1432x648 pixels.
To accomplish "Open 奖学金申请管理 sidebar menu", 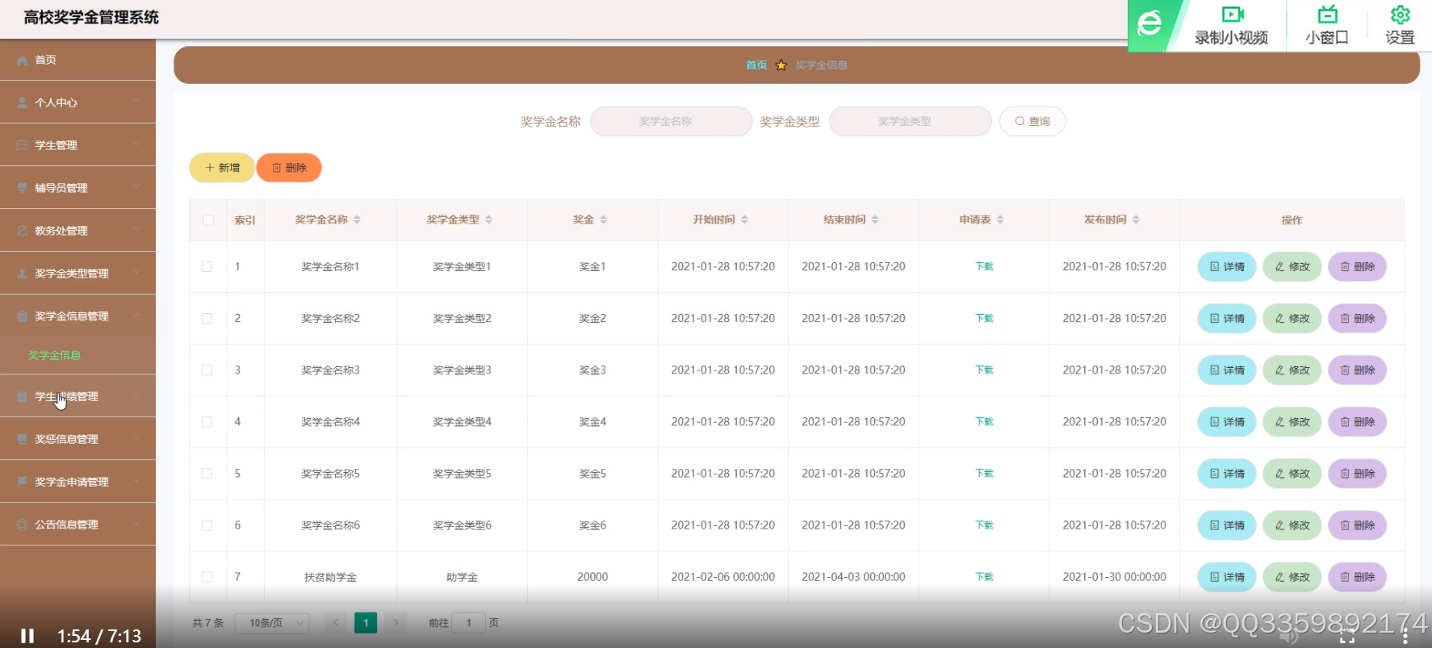I will tap(77, 482).
